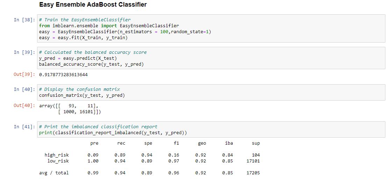391x181 pixels.
Task: Click the In [39] prompt label
Action: point(24,52)
